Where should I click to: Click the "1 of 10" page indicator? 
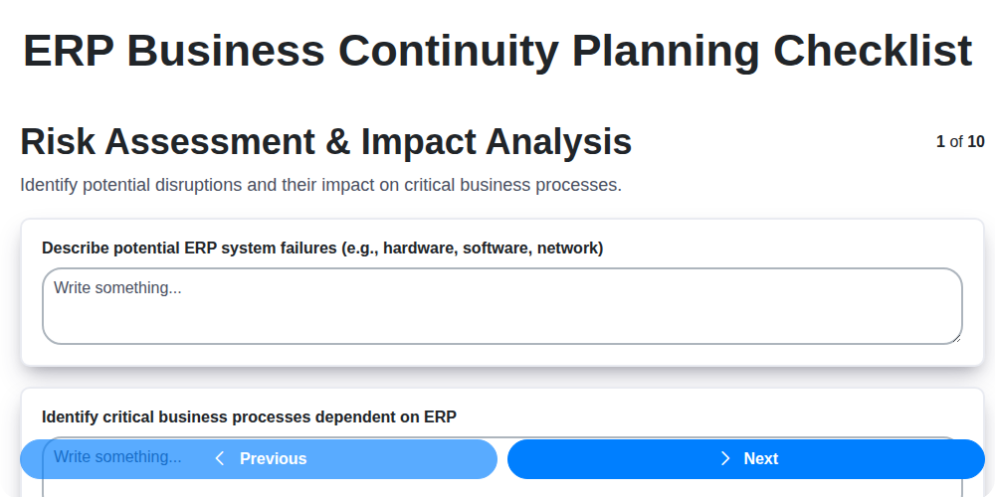(960, 141)
